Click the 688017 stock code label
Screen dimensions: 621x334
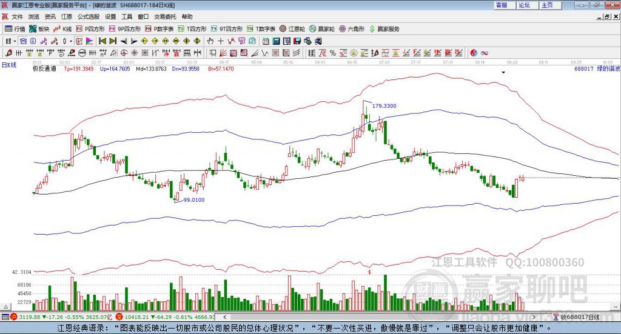[584, 68]
